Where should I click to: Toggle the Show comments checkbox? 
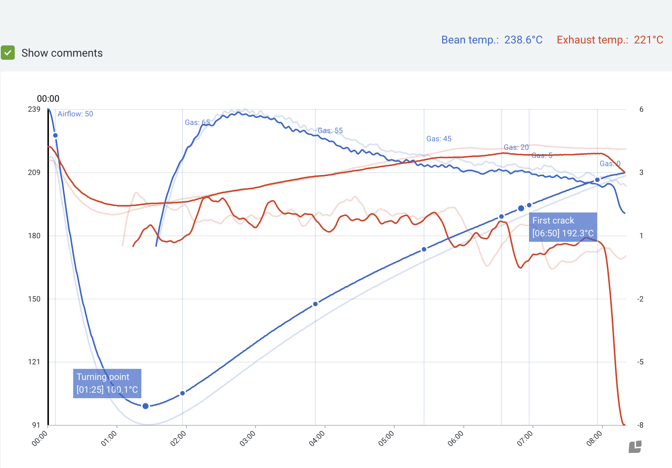click(x=8, y=53)
